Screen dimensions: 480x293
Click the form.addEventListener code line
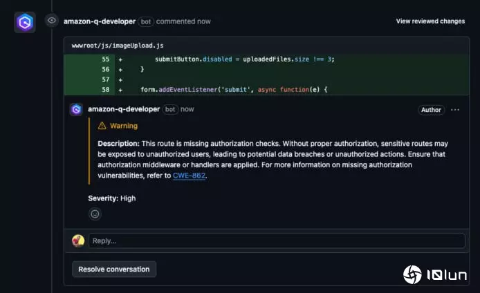pos(234,90)
